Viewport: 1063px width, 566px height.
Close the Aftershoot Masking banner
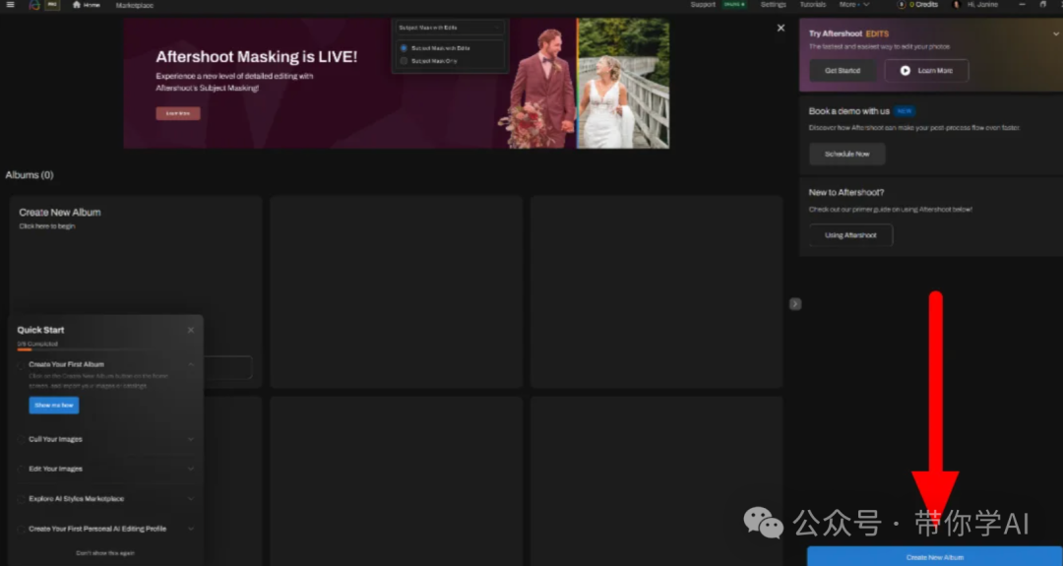pos(781,28)
